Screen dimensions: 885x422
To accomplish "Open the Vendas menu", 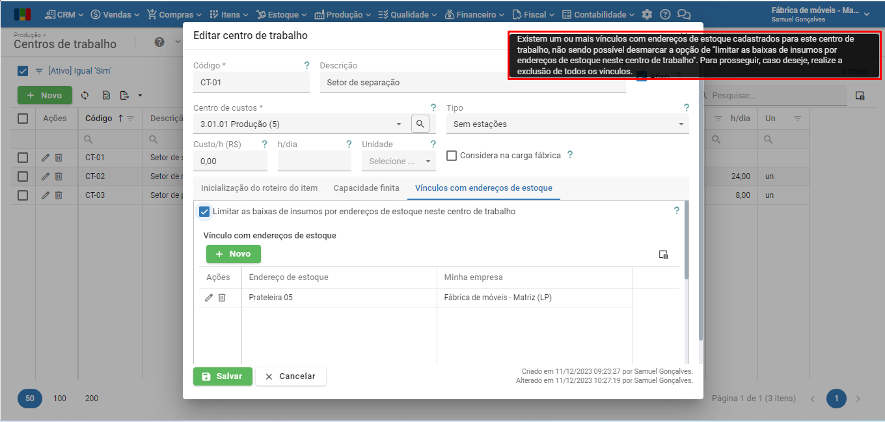I will coord(115,14).
